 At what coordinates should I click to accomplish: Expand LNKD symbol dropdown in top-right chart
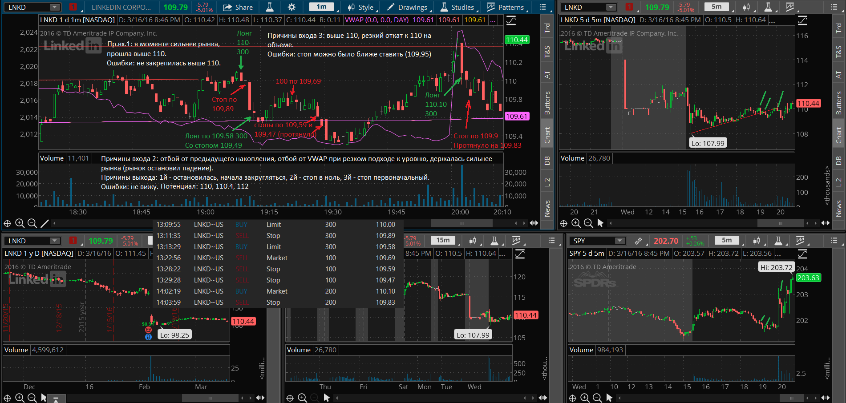pyautogui.click(x=611, y=7)
